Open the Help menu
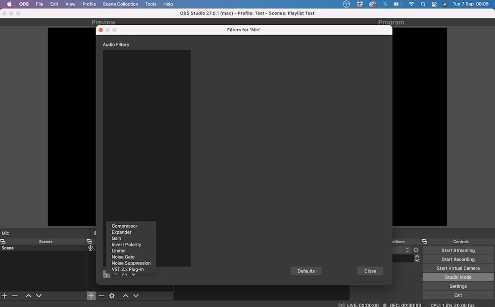The height and width of the screenshot is (307, 495). click(x=168, y=4)
